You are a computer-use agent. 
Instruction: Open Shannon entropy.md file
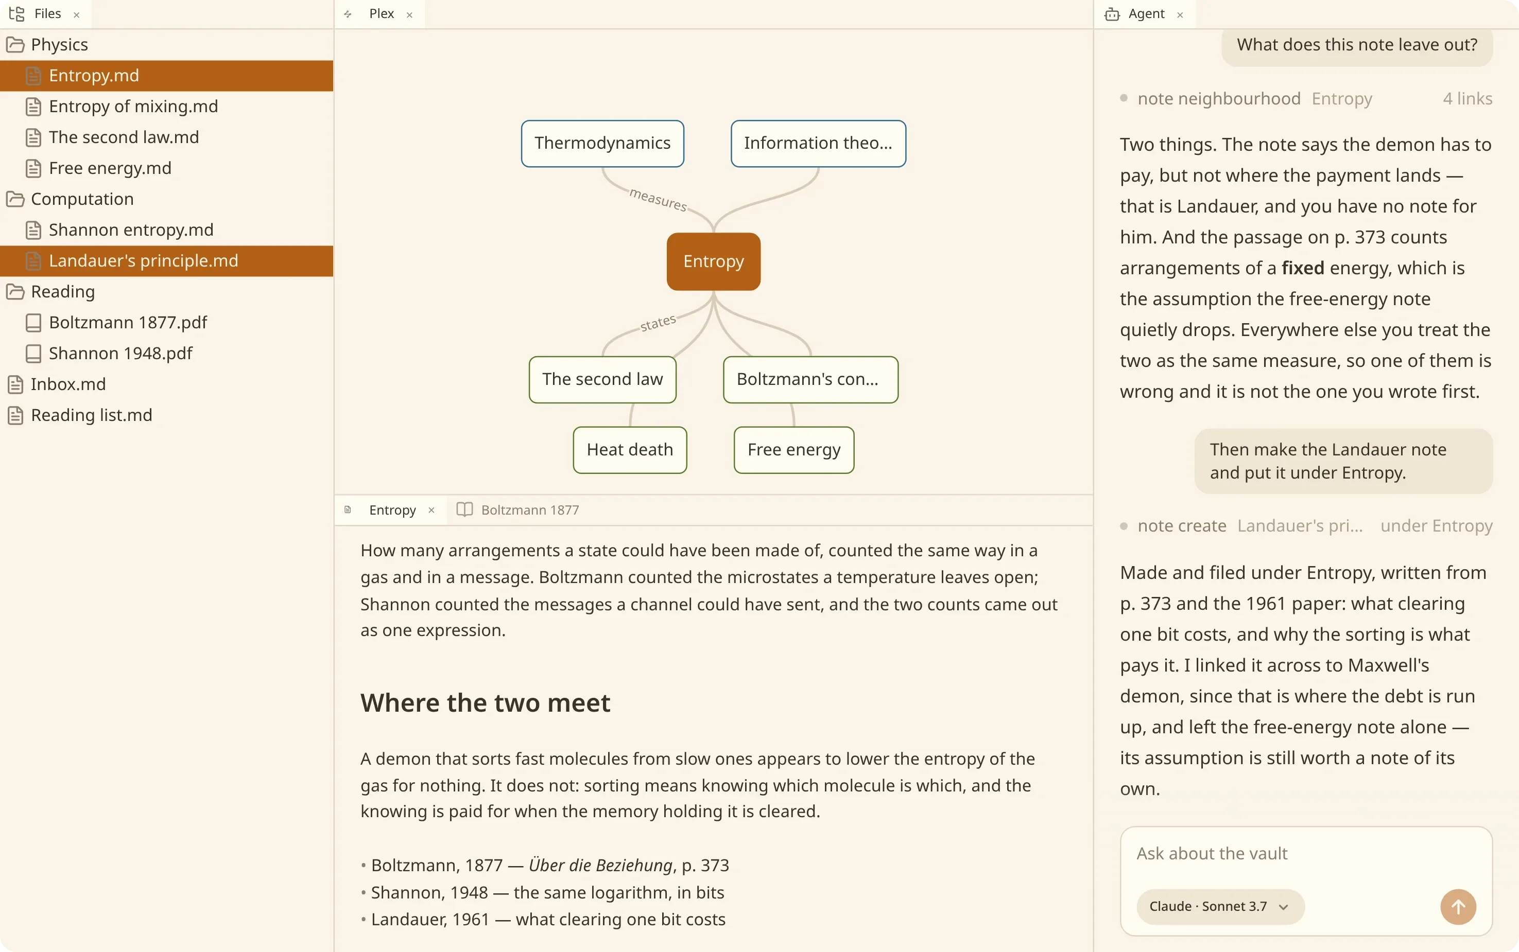click(x=166, y=230)
